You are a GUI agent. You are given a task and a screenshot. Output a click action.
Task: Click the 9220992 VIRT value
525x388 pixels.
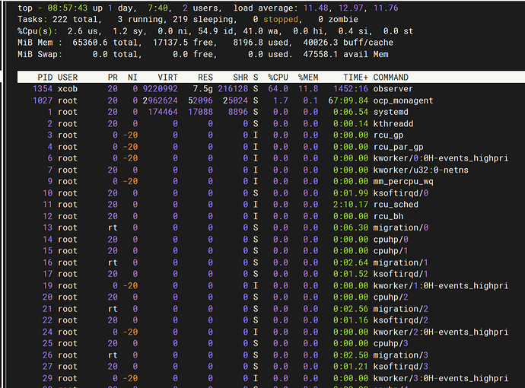pos(160,89)
